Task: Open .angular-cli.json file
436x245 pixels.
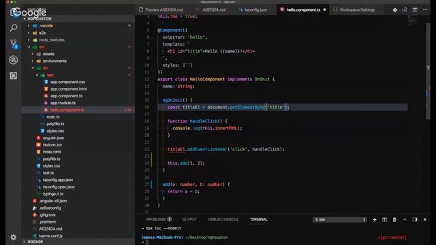Action: point(53,201)
